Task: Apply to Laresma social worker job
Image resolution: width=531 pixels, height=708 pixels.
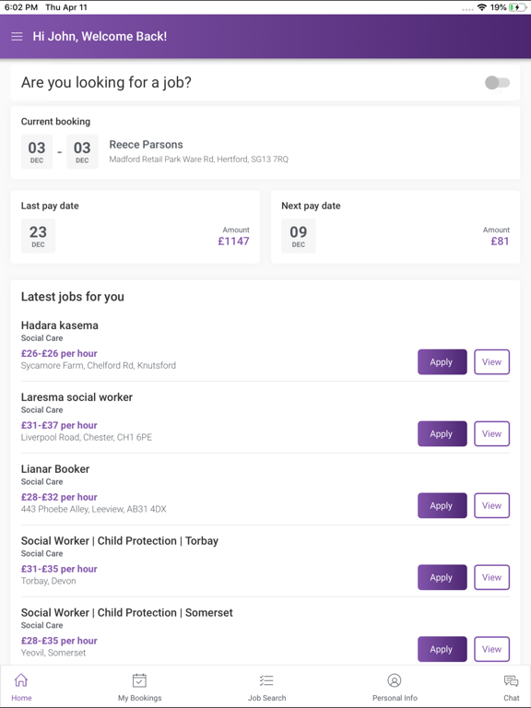Action: (x=442, y=433)
